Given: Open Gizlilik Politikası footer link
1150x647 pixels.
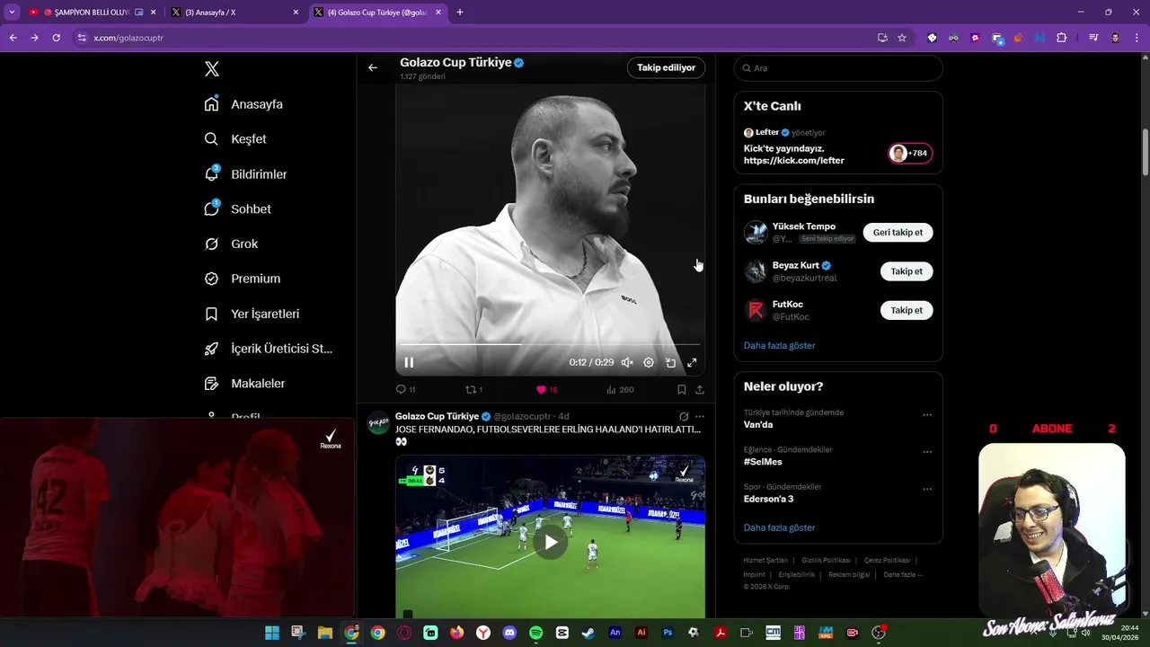Looking at the screenshot, I should pos(826,560).
